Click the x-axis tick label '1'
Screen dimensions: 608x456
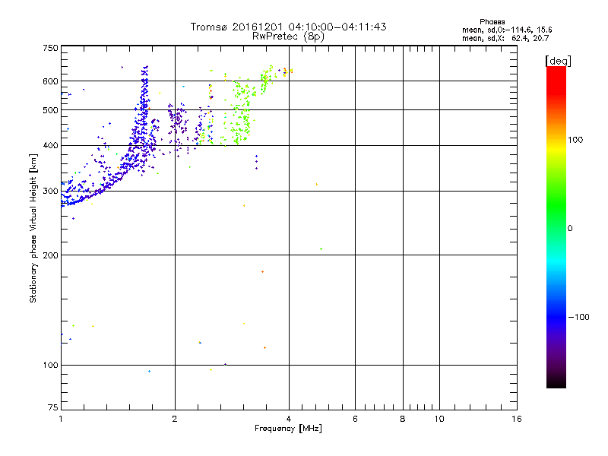point(61,419)
